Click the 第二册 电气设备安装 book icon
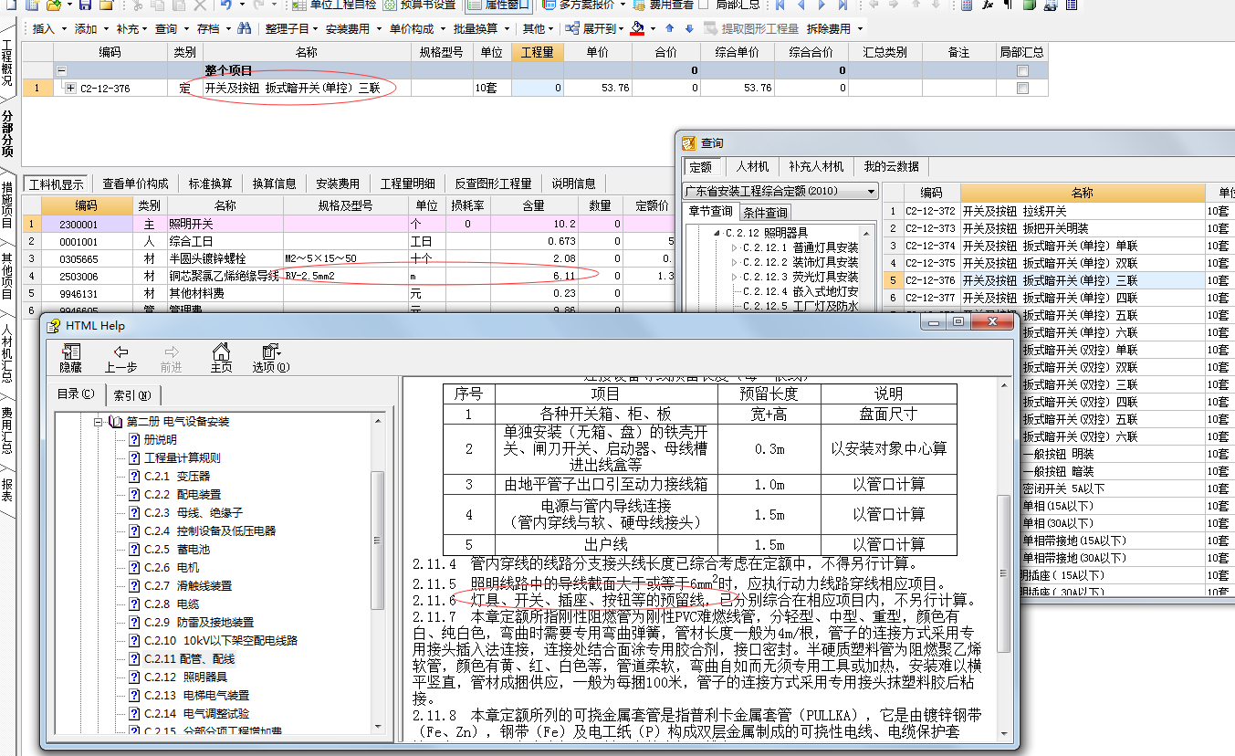Viewport: 1235px width, 756px height. (115, 422)
